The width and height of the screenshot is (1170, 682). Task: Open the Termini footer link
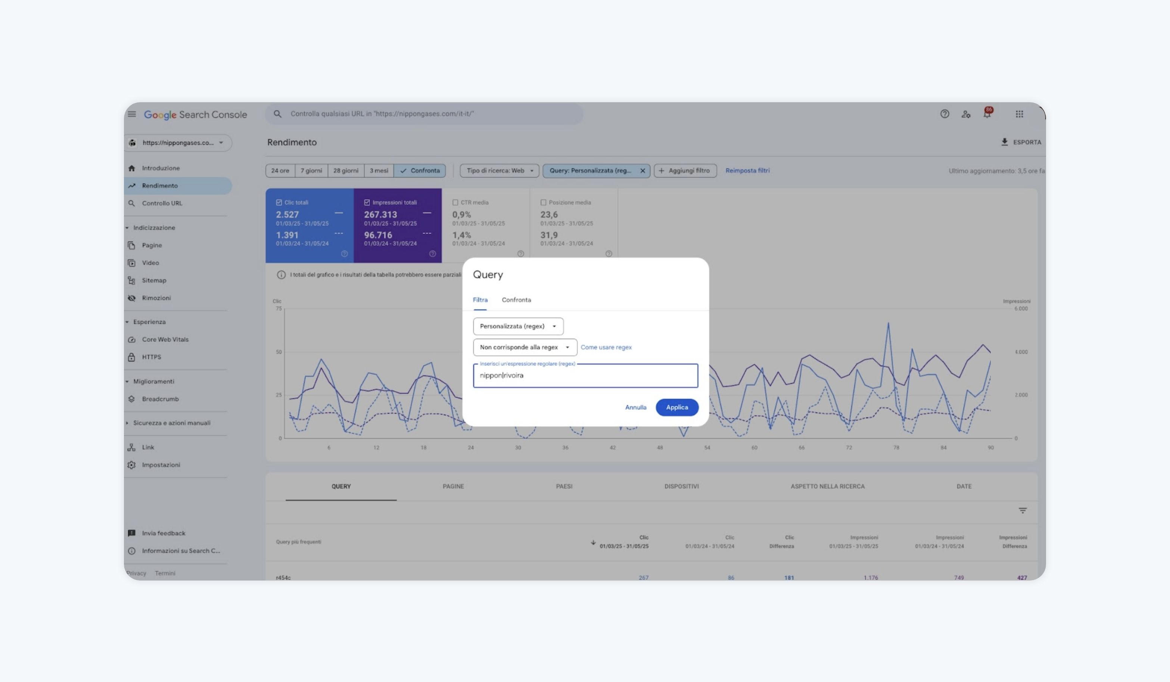[x=165, y=573]
